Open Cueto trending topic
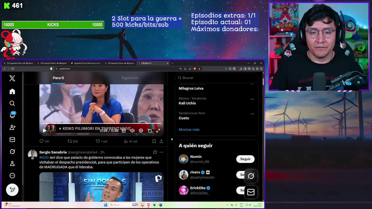The width and height of the screenshot is (372, 209). (184, 118)
